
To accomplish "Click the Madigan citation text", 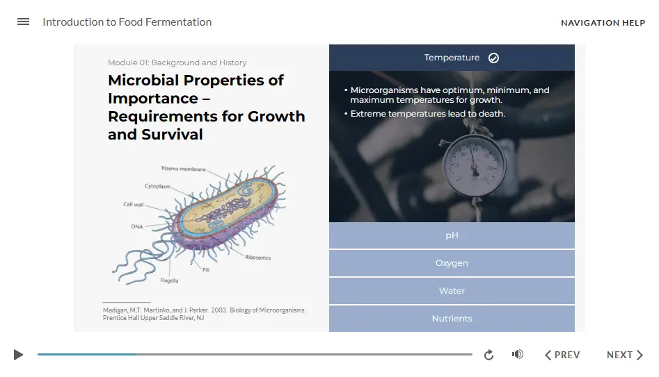I will click(x=203, y=314).
